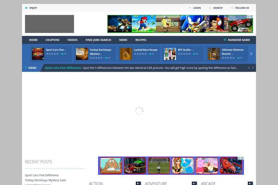Click the Pou game image in lower ad

click(111, 166)
